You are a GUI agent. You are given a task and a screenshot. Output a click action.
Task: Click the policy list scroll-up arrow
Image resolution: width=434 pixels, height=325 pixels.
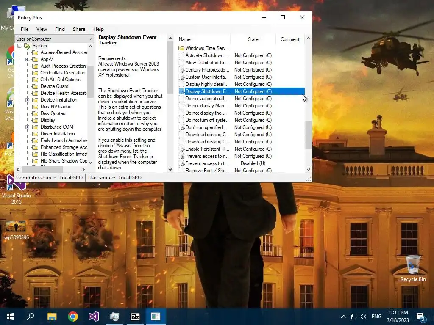(309, 39)
